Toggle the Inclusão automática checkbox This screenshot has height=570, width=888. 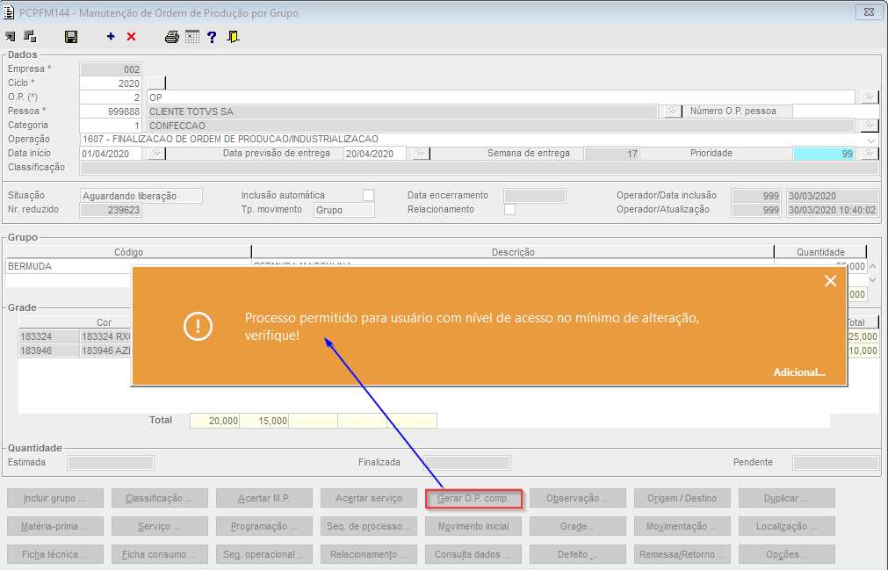click(x=369, y=195)
